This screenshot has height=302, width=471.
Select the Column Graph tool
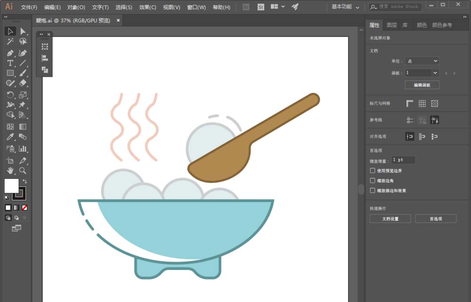[x=23, y=149]
